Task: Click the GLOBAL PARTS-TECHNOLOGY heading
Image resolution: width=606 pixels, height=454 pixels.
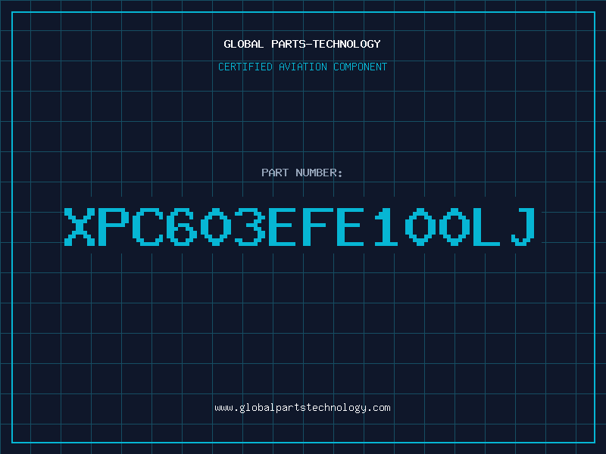Action: [302, 44]
